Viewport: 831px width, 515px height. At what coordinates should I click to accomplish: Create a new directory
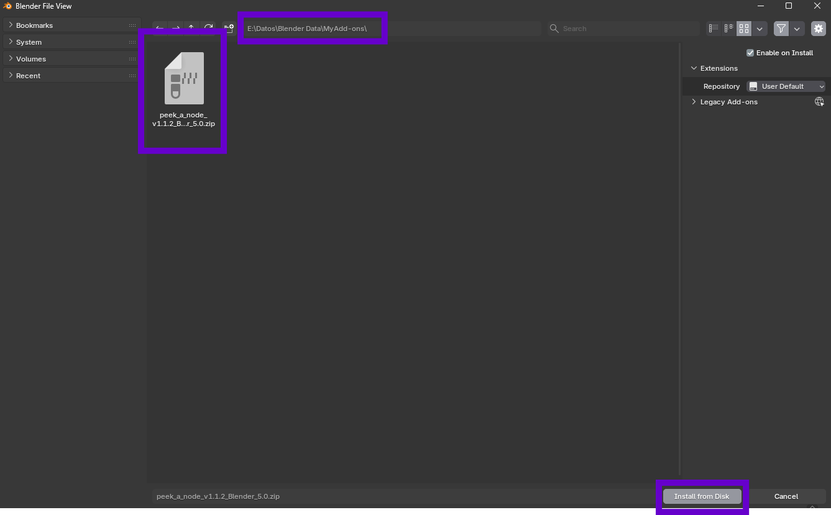coord(229,29)
